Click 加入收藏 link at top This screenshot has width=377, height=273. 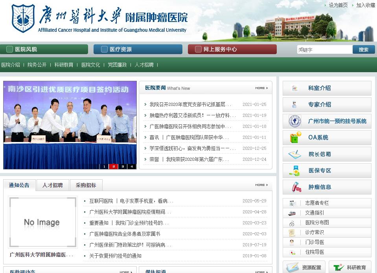(x=366, y=5)
